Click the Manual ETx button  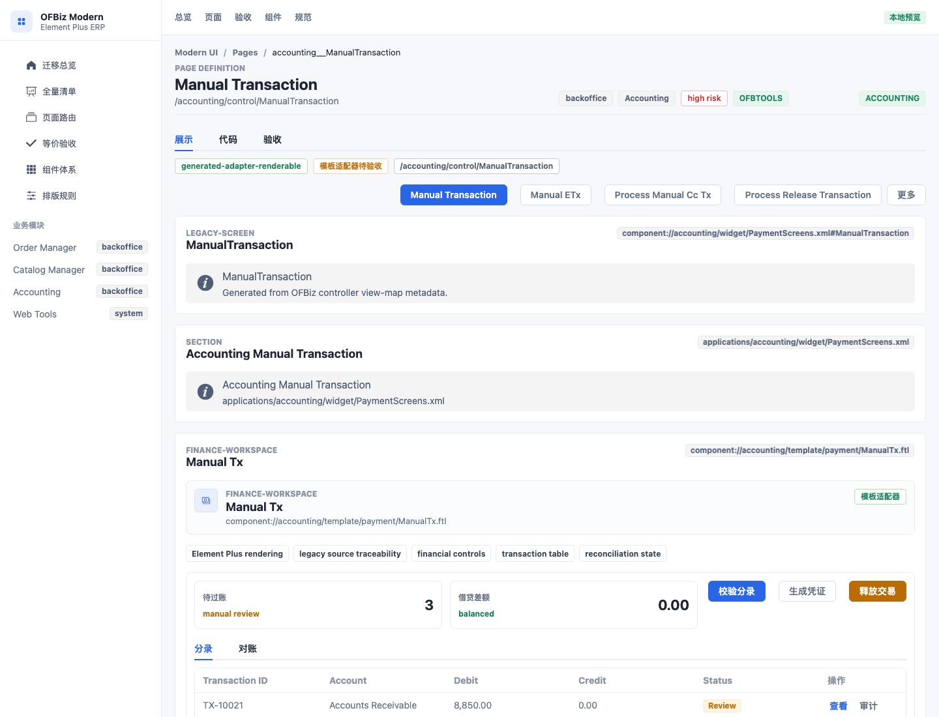click(556, 195)
